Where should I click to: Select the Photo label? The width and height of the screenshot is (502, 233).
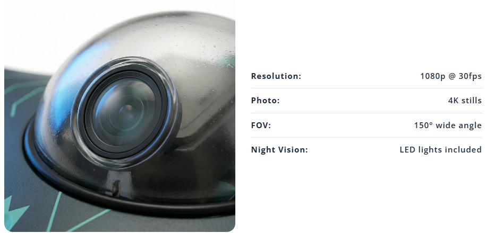click(x=265, y=101)
